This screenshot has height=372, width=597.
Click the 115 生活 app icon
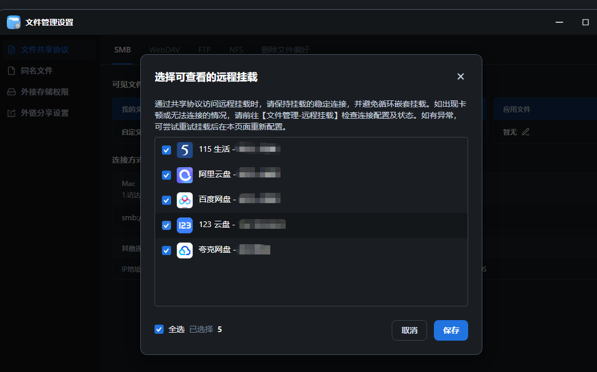(185, 150)
